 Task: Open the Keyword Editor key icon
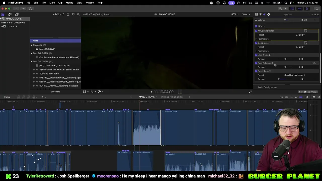pos(23,9)
